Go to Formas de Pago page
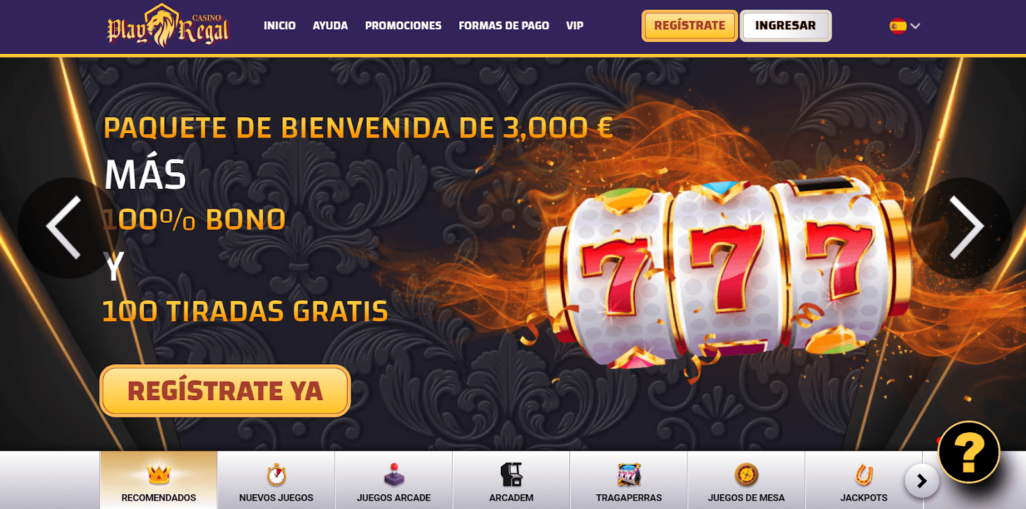The image size is (1026, 509). point(504,26)
